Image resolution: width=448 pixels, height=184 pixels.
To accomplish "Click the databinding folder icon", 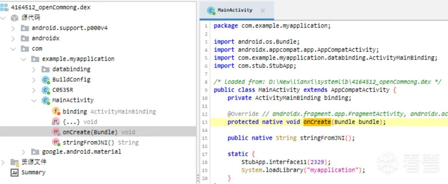I will [46, 69].
